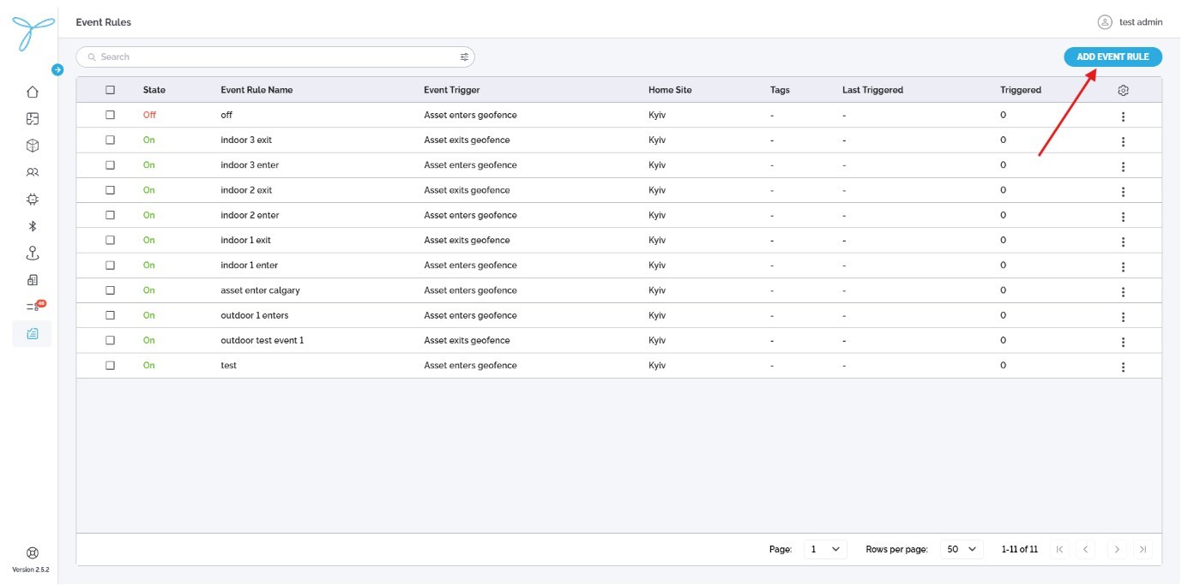
Task: Click the app logo at top left
Action: point(33,32)
